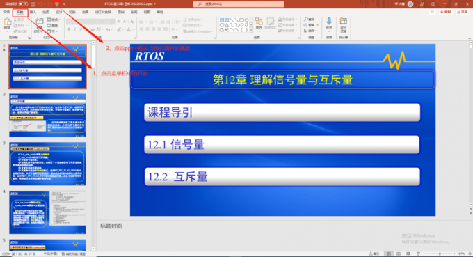Click the notes text 标题封面
Viewport: 473px width, 257px height.
[x=111, y=226]
